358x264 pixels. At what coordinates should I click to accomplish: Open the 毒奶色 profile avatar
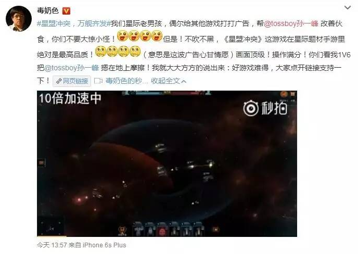19,19
